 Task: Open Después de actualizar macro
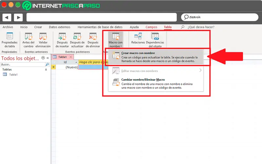(x=77, y=40)
